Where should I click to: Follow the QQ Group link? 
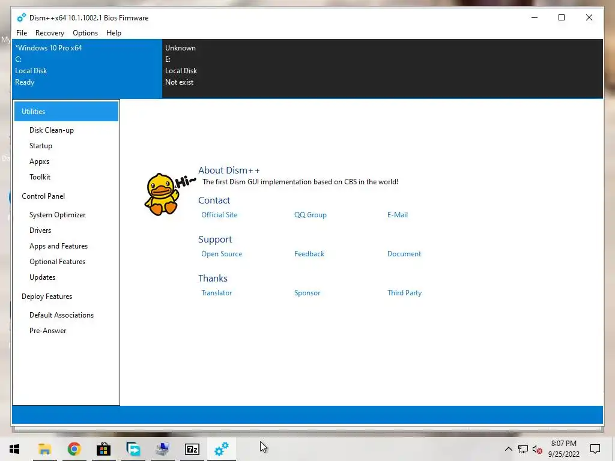tap(311, 215)
